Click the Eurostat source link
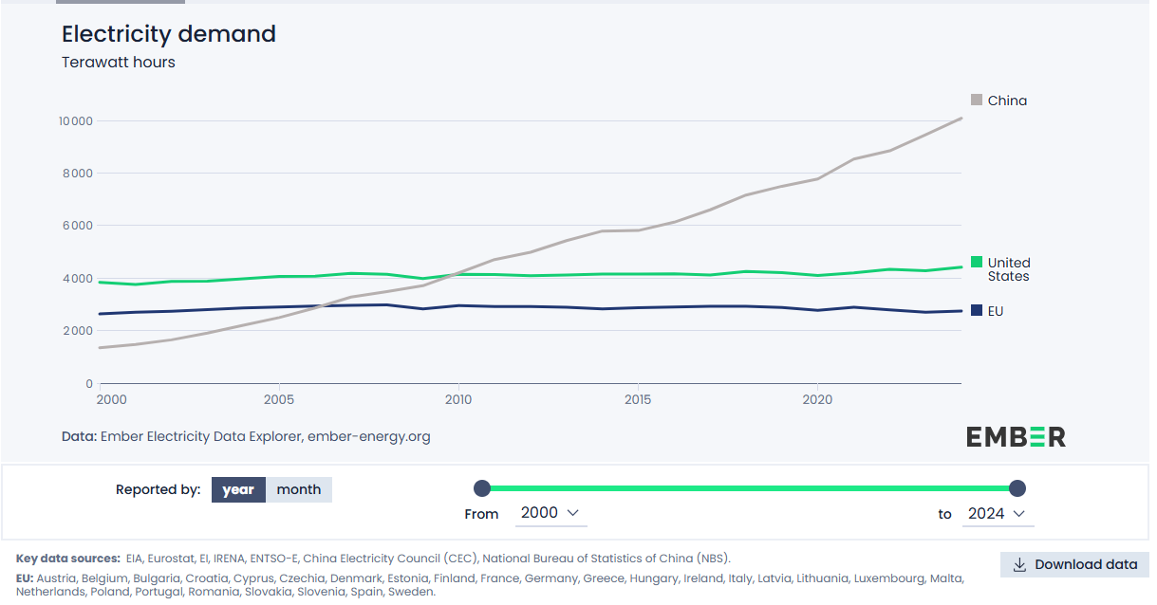 170,559
